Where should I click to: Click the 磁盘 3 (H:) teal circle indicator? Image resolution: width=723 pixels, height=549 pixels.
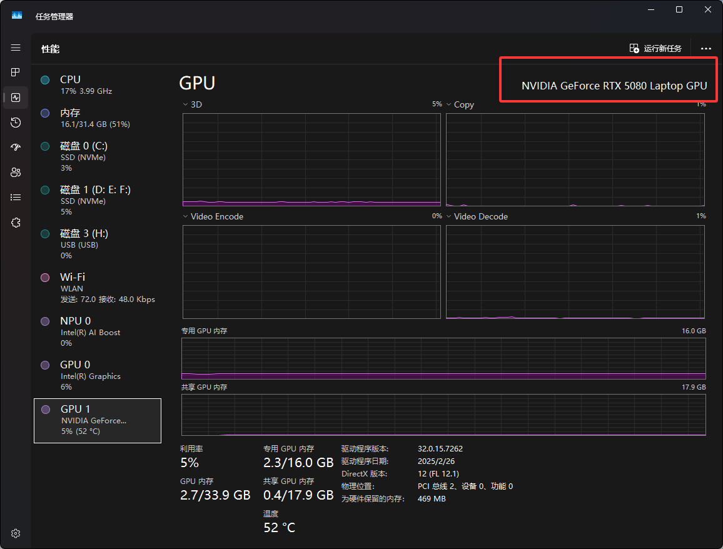[x=45, y=234]
